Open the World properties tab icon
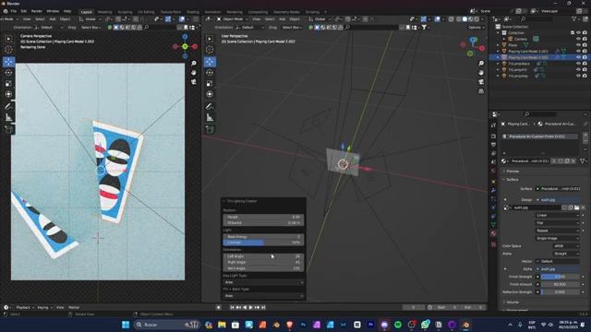Viewport: 591px width, 332px height. coord(493,172)
